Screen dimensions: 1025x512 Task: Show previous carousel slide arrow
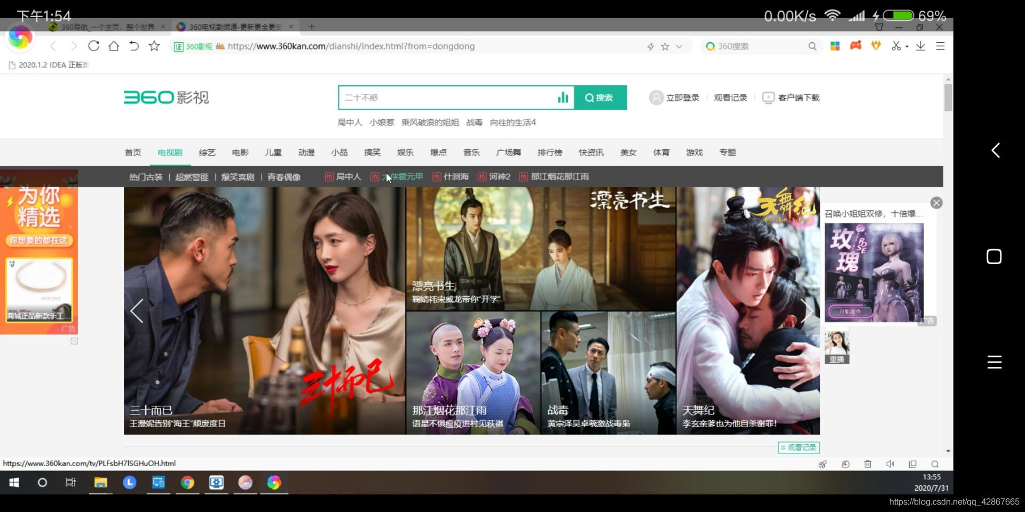(137, 311)
